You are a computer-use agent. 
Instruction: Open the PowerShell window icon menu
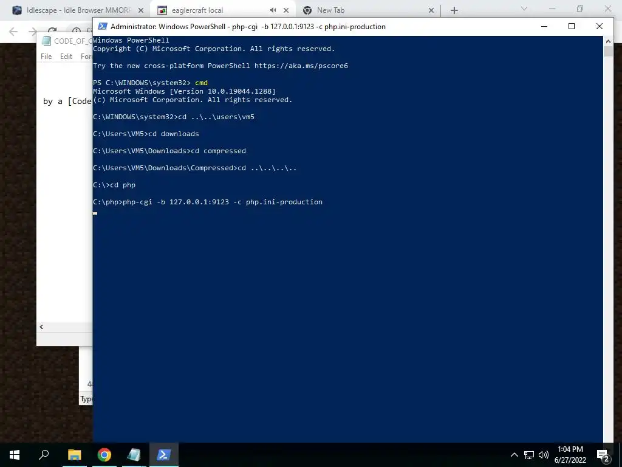[x=102, y=26]
